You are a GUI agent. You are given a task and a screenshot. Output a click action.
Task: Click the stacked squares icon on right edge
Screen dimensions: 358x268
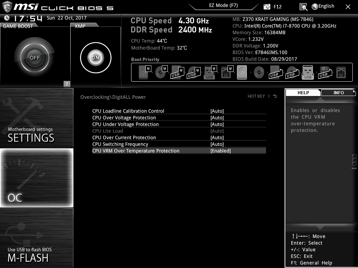(x=355, y=160)
